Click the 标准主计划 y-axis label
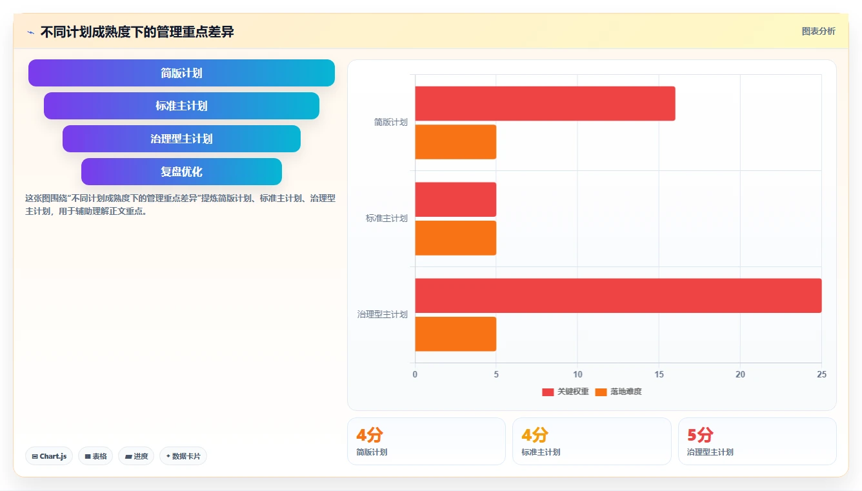Screen dimensions: 862x491 click(x=386, y=218)
